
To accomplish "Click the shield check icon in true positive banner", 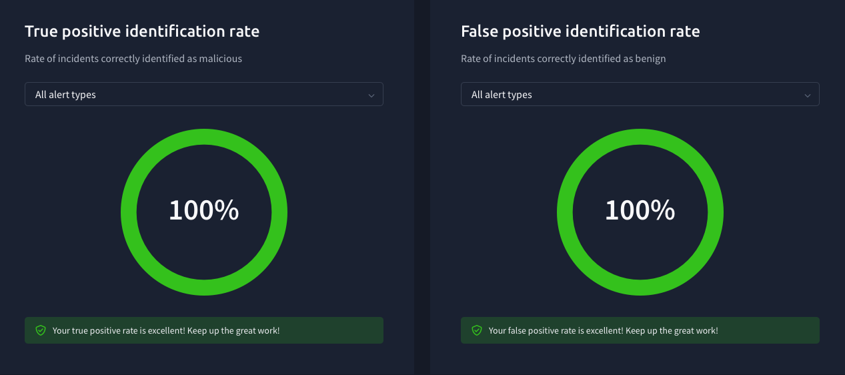I will pyautogui.click(x=41, y=330).
